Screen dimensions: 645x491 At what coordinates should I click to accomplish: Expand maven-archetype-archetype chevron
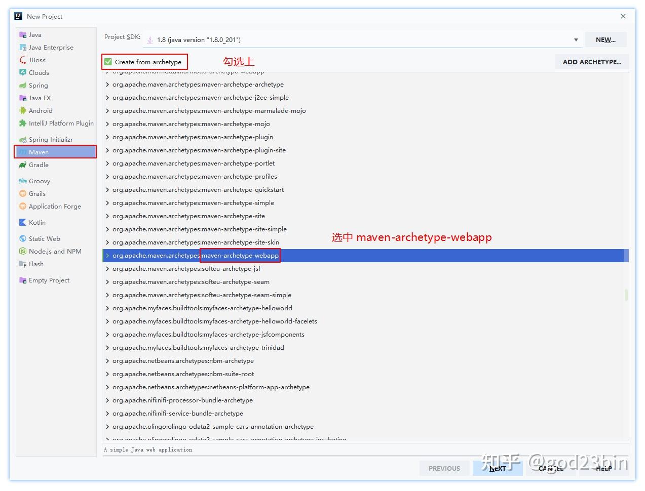[x=107, y=85]
